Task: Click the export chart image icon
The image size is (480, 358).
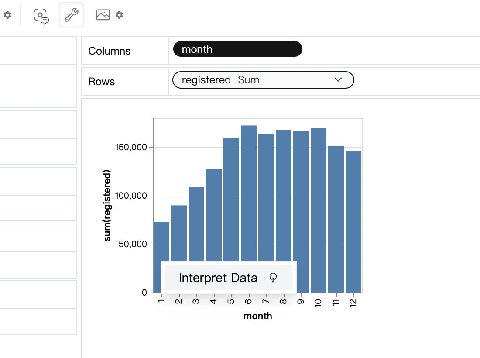Action: 103,15
